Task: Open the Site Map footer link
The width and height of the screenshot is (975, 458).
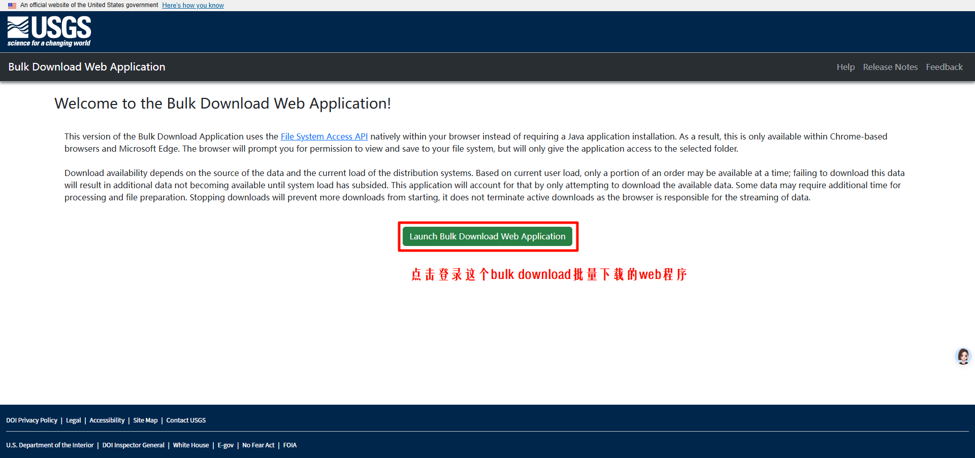Action: (x=145, y=420)
